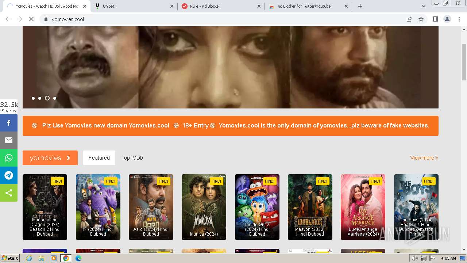
Task: Close the Unibet tab
Action: tap(172, 6)
